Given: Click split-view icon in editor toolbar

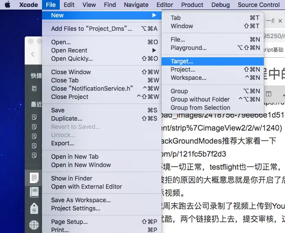Looking at the screenshot, I should point(269,94).
